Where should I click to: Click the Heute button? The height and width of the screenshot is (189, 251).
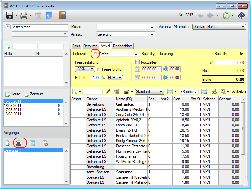(12, 94)
